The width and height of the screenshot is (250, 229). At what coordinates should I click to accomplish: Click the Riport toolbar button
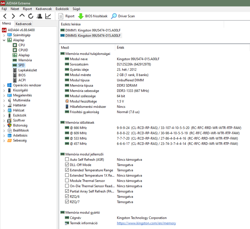pos(67,16)
